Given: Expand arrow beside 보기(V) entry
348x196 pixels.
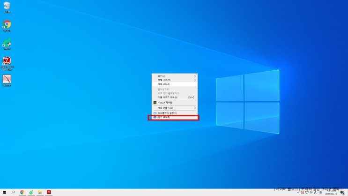Looking at the screenshot, I should [x=195, y=76].
